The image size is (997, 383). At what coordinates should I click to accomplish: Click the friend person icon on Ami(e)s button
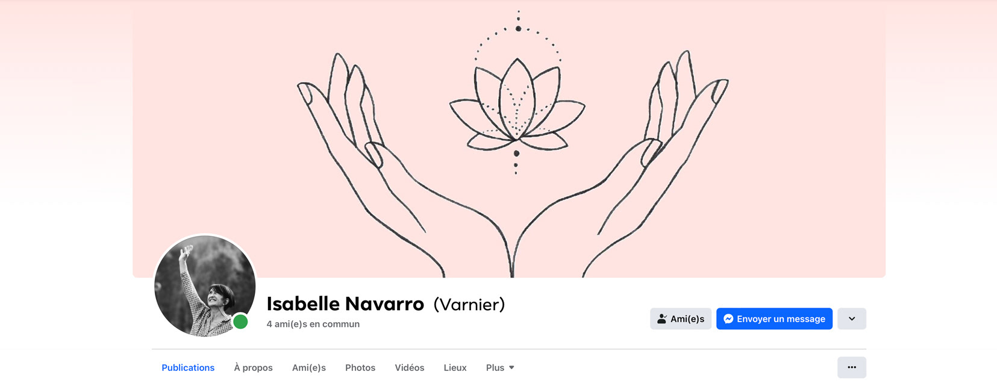[x=662, y=319]
